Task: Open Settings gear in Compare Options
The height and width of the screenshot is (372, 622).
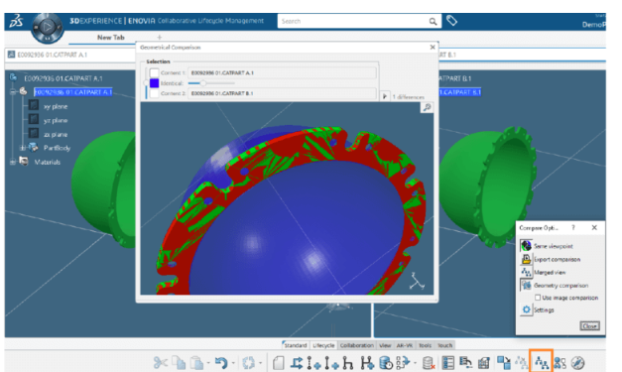Action: (x=526, y=310)
